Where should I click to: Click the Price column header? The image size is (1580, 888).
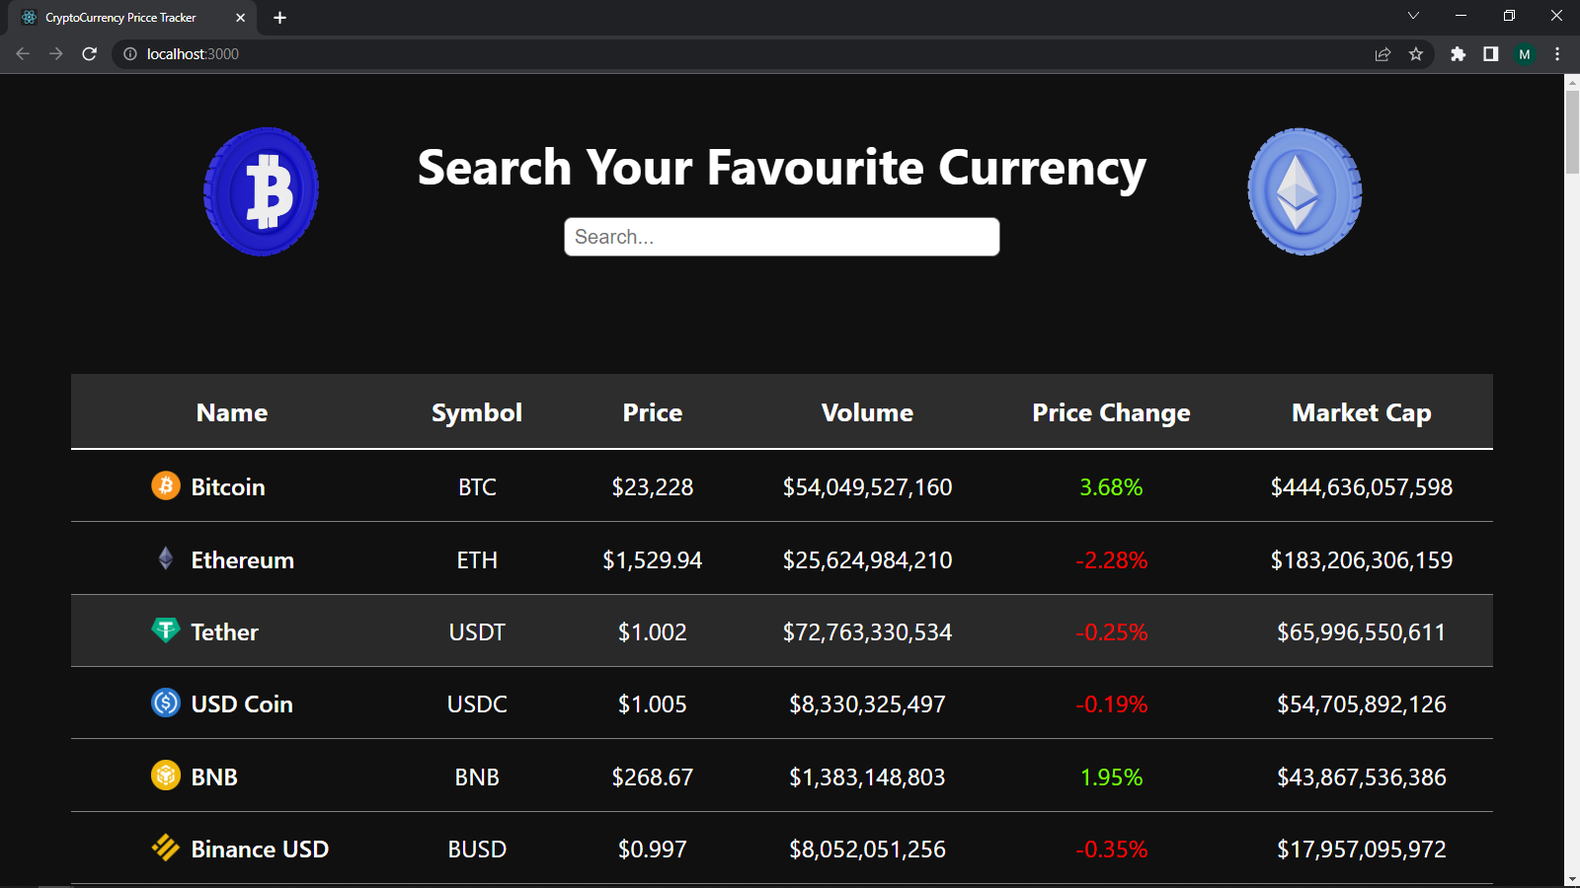pyautogui.click(x=653, y=412)
